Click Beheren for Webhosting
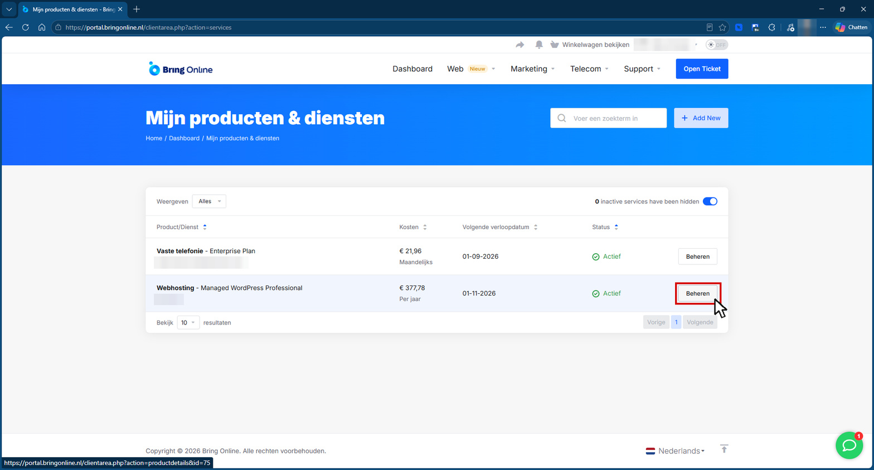The height and width of the screenshot is (470, 874). [698, 293]
